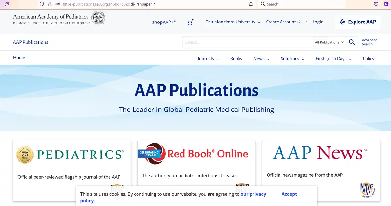Open the AAP News logo
This screenshot has height=206, width=391.
tap(320, 153)
